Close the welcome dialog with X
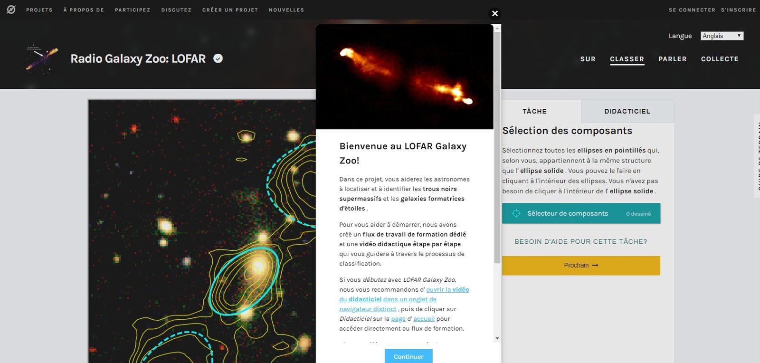This screenshot has width=760, height=363. 495,13
